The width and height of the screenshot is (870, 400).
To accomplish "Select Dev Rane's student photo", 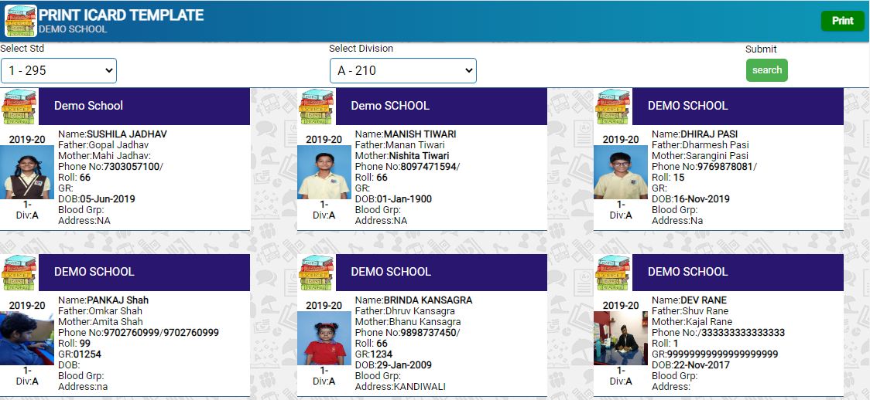I will (621, 338).
